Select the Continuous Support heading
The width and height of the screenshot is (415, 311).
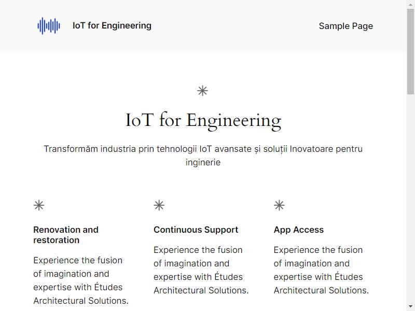pyautogui.click(x=196, y=230)
